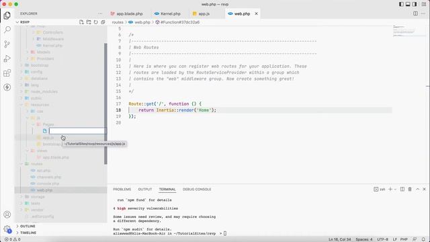Click the Explorer vertical scrollbar
This screenshot has height=242, width=430.
(x=105, y=104)
